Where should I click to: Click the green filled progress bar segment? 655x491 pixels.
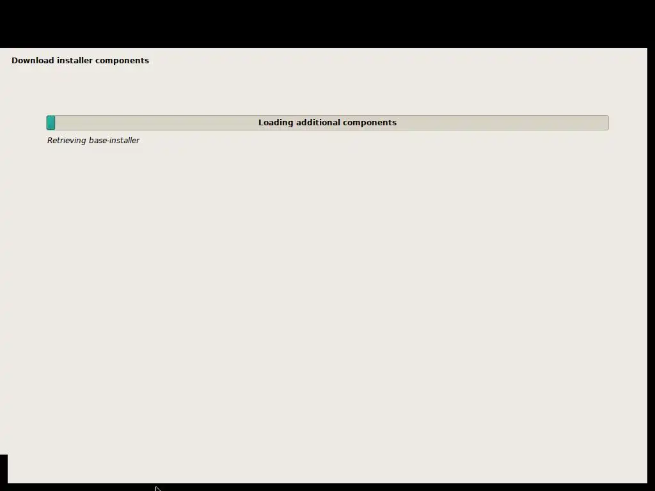[x=51, y=123]
